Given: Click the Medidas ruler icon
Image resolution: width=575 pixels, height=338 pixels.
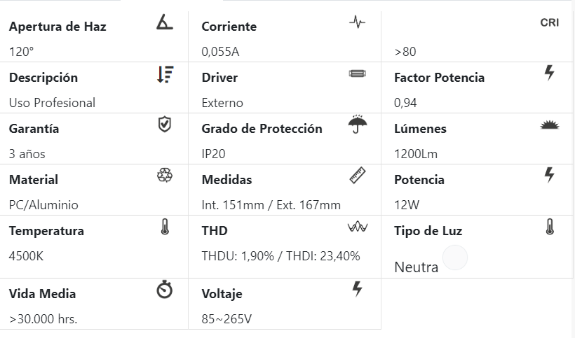Looking at the screenshot, I should [x=358, y=176].
